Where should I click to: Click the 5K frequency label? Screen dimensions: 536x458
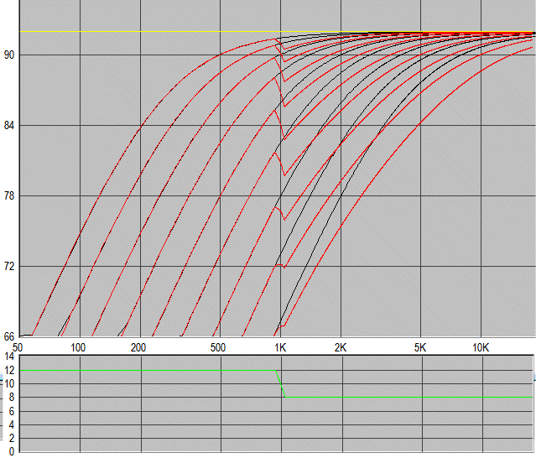tap(420, 347)
